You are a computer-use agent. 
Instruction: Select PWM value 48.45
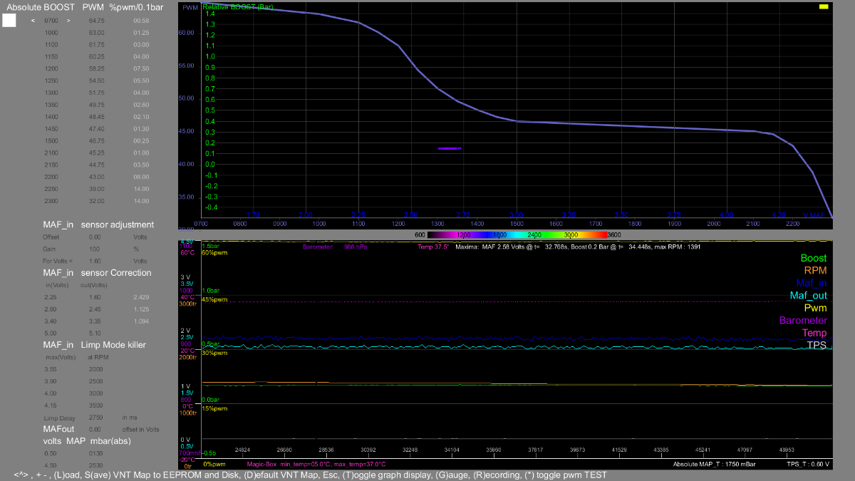97,116
